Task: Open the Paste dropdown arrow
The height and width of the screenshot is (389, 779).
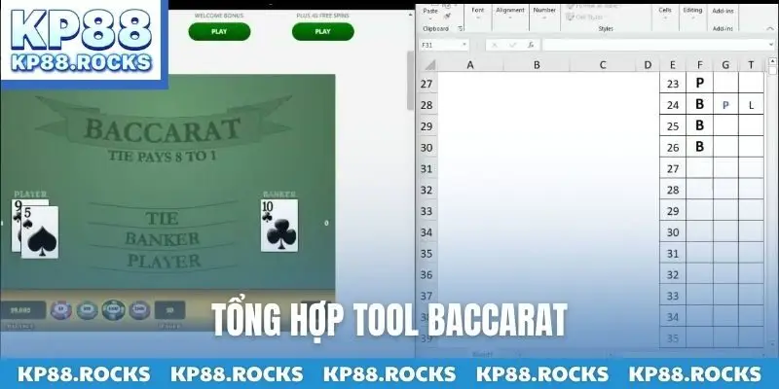Action: pyautogui.click(x=430, y=18)
